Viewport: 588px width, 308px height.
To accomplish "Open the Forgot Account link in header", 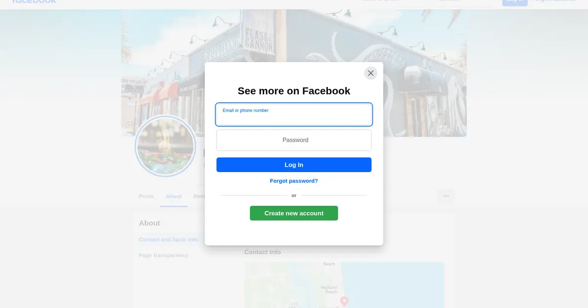I will 553,1.
